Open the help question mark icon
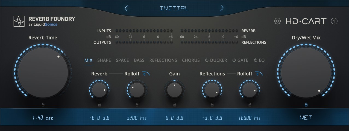 pos(334,21)
